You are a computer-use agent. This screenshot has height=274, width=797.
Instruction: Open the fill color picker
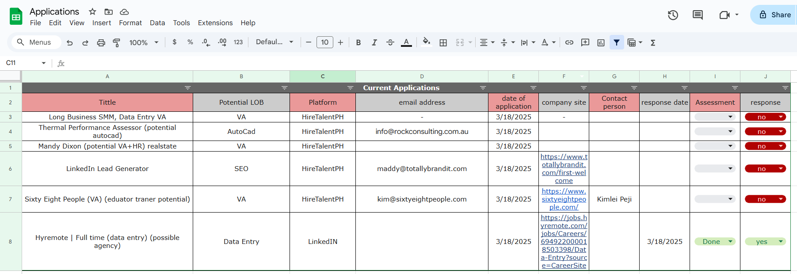tap(426, 42)
